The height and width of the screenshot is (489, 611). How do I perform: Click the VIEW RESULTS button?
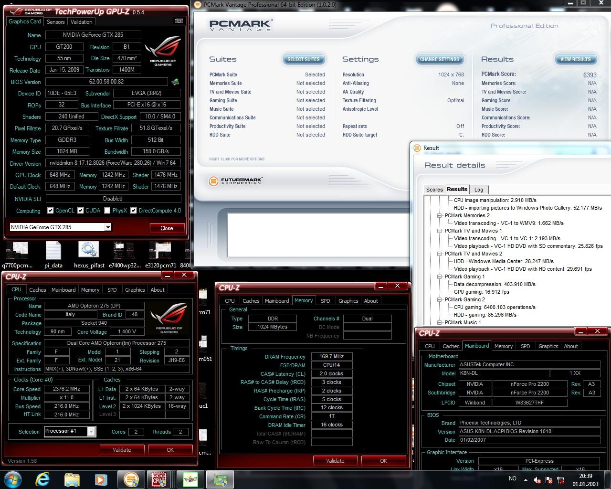[576, 59]
